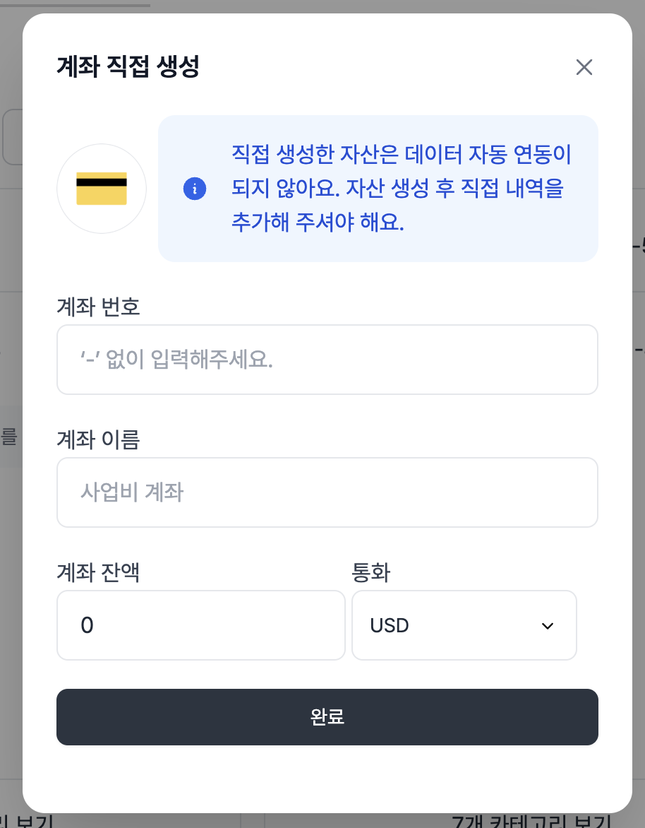Open the 통화 currency dropdown
Screen dimensions: 645x828
point(464,625)
